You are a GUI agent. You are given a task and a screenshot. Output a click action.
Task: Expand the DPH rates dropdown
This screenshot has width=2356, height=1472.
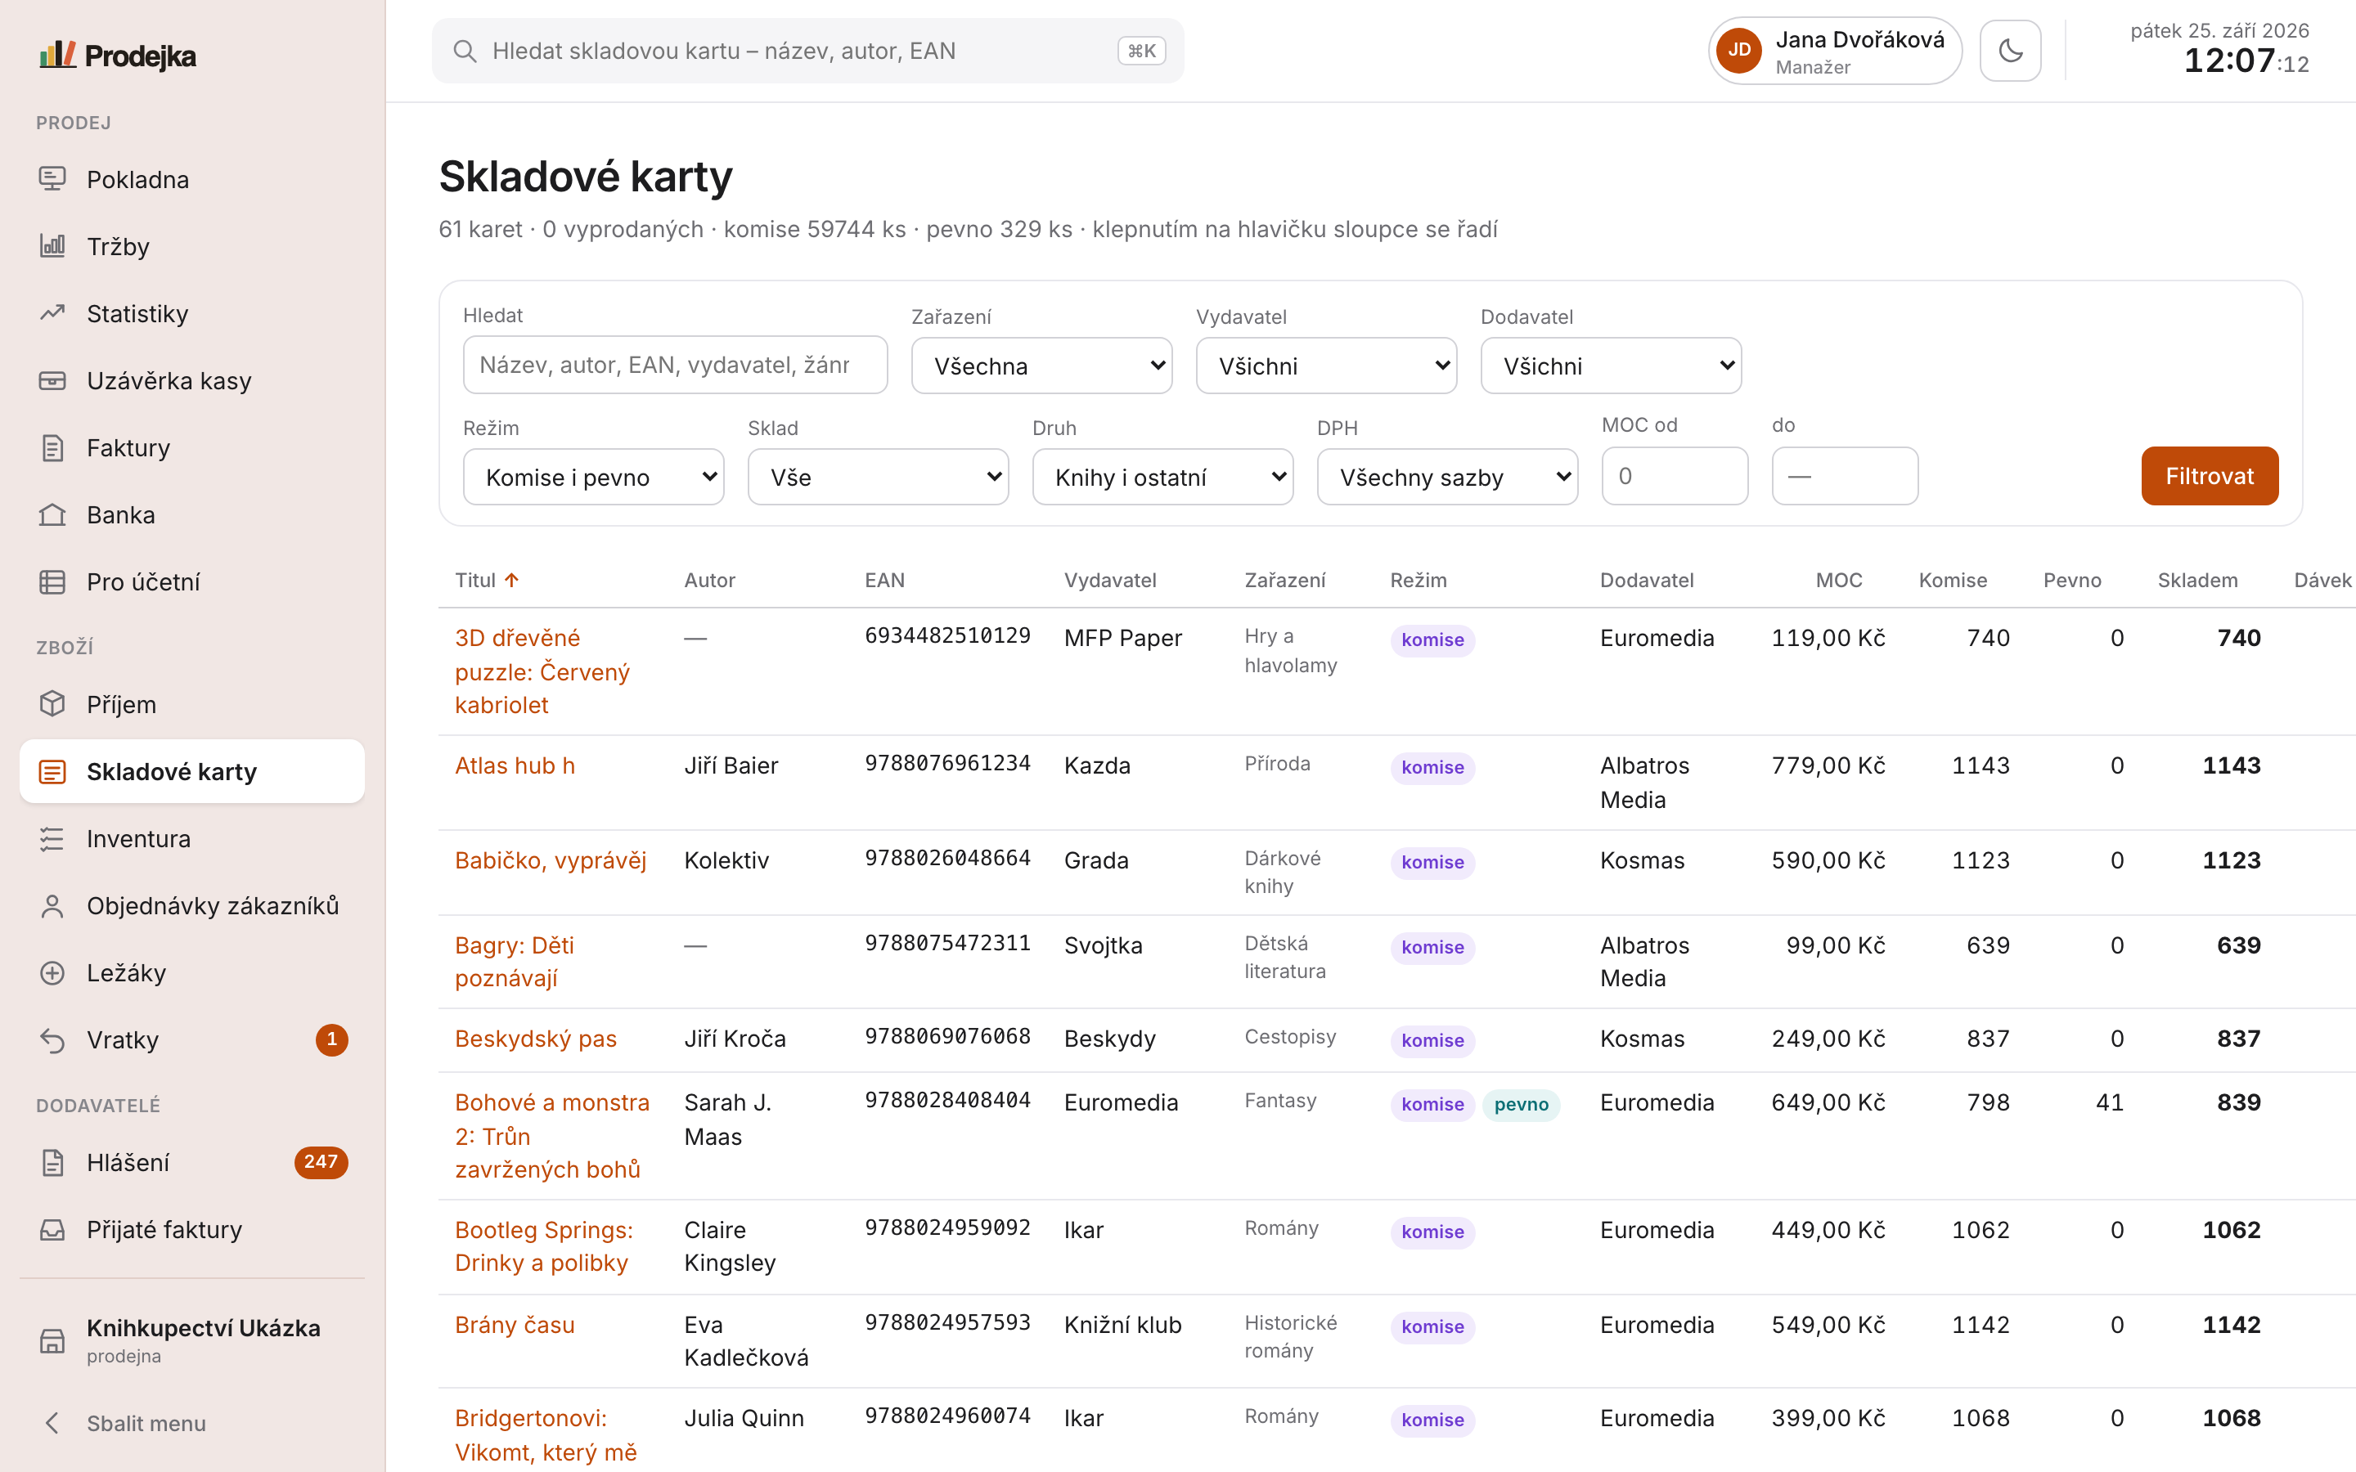coord(1448,477)
